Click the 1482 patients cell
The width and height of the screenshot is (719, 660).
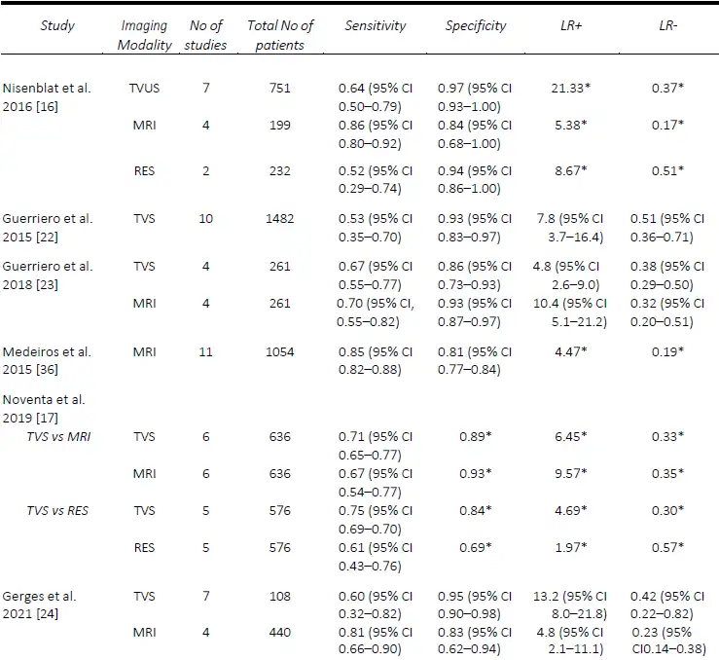[x=279, y=219]
